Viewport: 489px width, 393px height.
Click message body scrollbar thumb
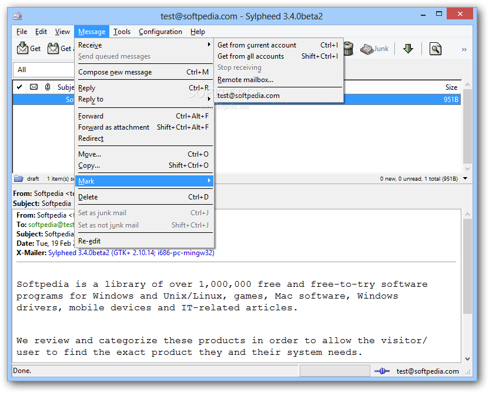click(467, 266)
